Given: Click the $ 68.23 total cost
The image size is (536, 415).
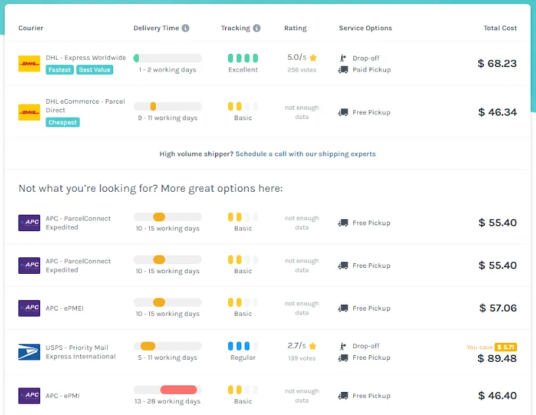Looking at the screenshot, I should (497, 64).
